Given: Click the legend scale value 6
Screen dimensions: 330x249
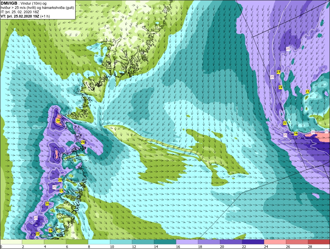Looking at the screenshot, I should coord(67,247).
